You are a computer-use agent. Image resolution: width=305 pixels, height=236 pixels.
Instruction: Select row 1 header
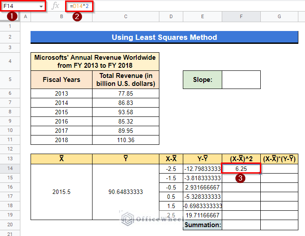coord(10,27)
